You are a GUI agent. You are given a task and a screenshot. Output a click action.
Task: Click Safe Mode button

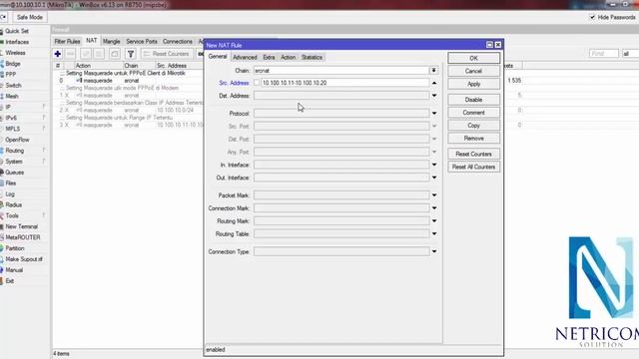click(x=29, y=17)
